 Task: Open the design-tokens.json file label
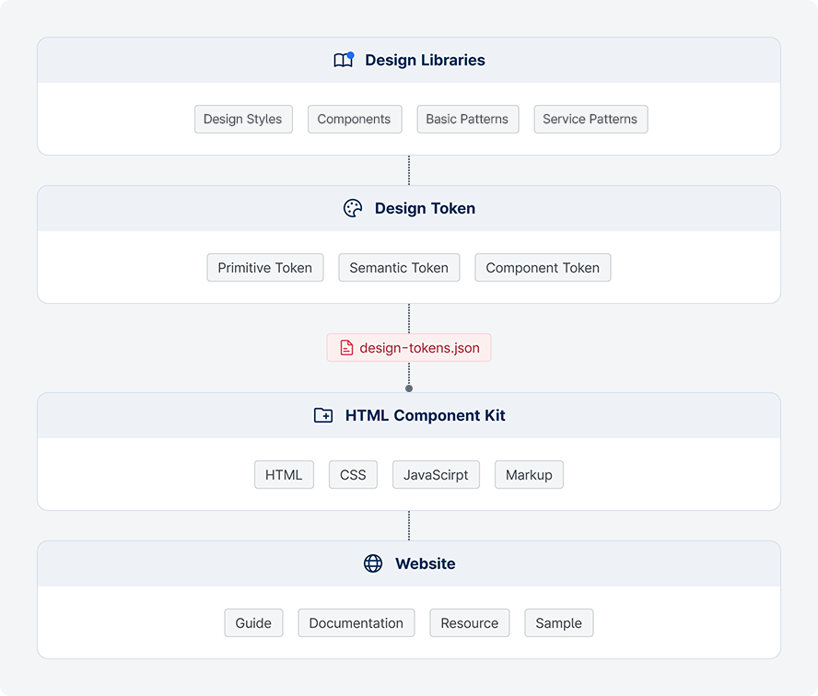pos(409,348)
